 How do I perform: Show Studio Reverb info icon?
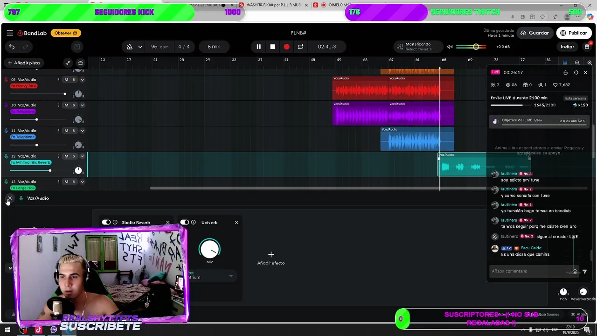point(115,223)
